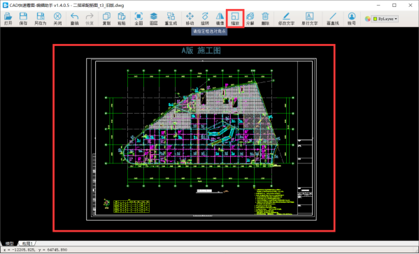Click the 关闭 close-drawing icon
419x254 pixels.
click(x=57, y=19)
